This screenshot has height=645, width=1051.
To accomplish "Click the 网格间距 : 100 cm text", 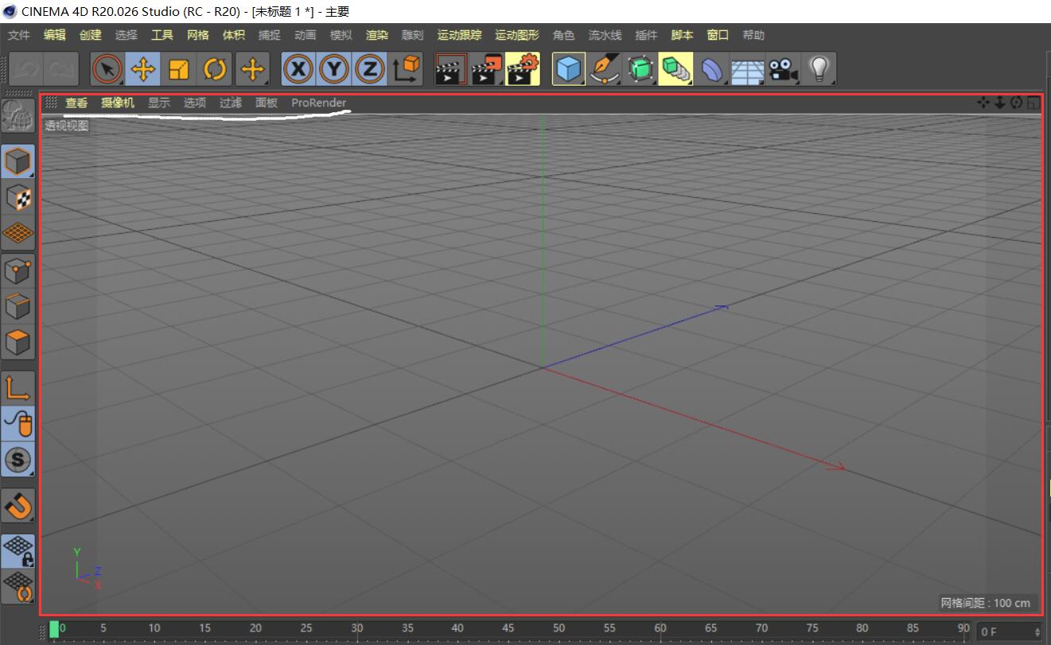I will coord(986,603).
